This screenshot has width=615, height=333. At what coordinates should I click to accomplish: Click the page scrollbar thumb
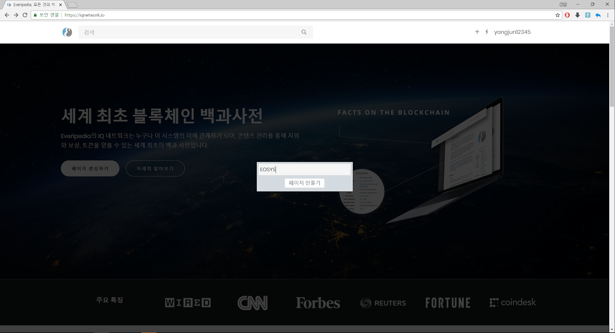pos(612,66)
